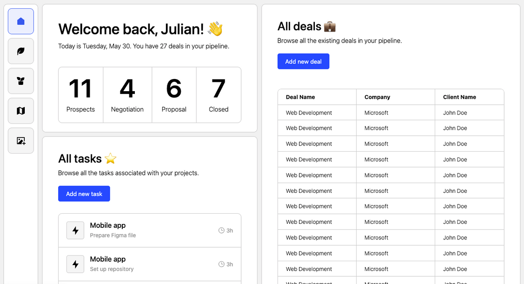Click the Deal Name column header
This screenshot has width=524, height=284.
point(300,97)
